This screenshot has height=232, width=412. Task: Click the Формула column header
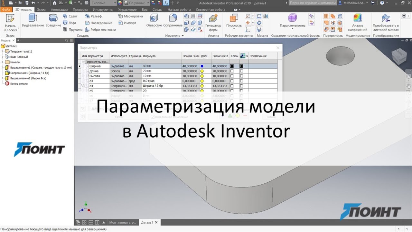click(x=162, y=56)
